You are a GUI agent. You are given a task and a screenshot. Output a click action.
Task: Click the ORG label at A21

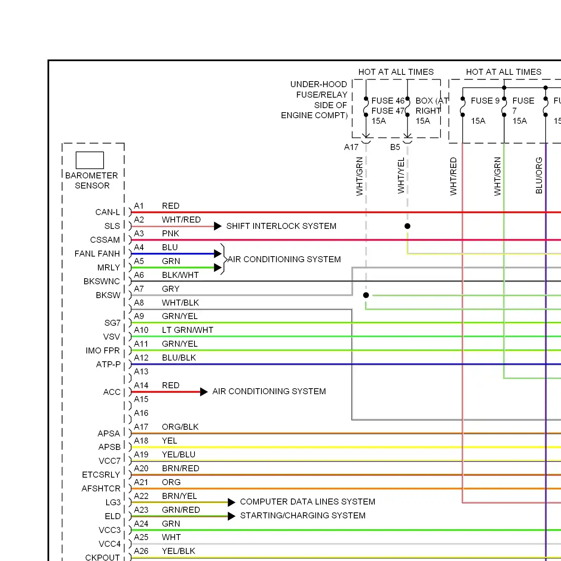click(x=171, y=482)
